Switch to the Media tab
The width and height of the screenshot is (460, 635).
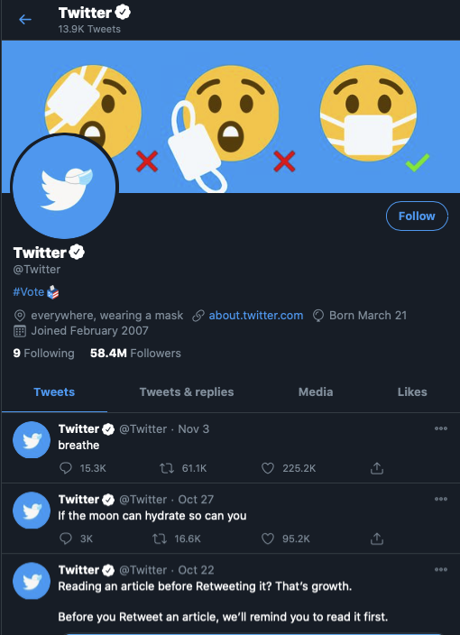(316, 391)
